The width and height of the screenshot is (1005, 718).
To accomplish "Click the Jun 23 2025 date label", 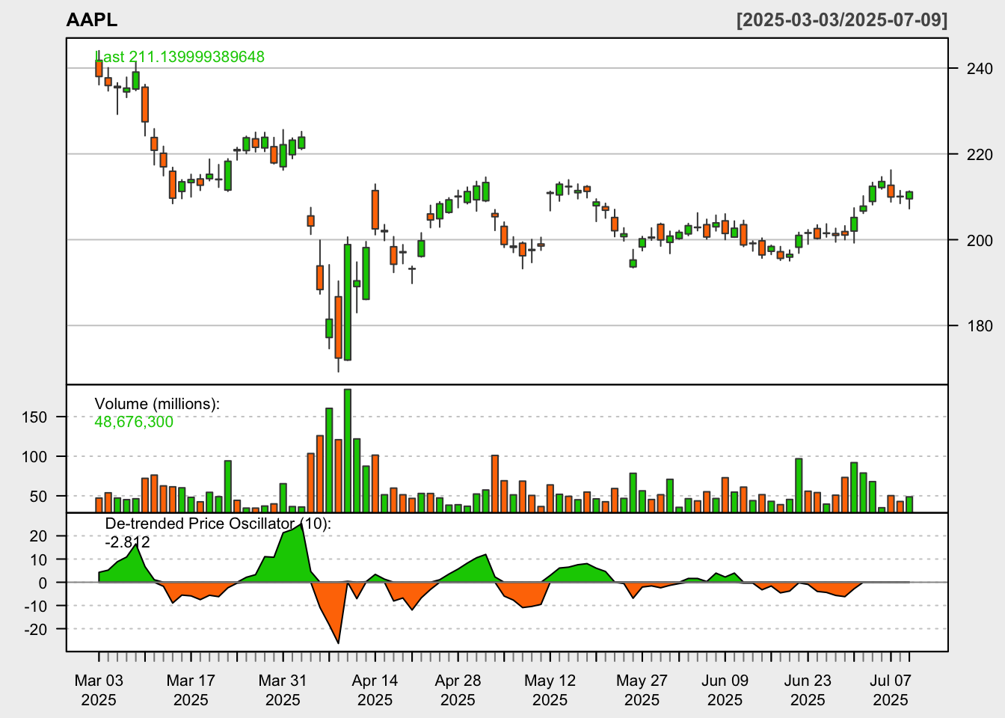I will [x=808, y=690].
